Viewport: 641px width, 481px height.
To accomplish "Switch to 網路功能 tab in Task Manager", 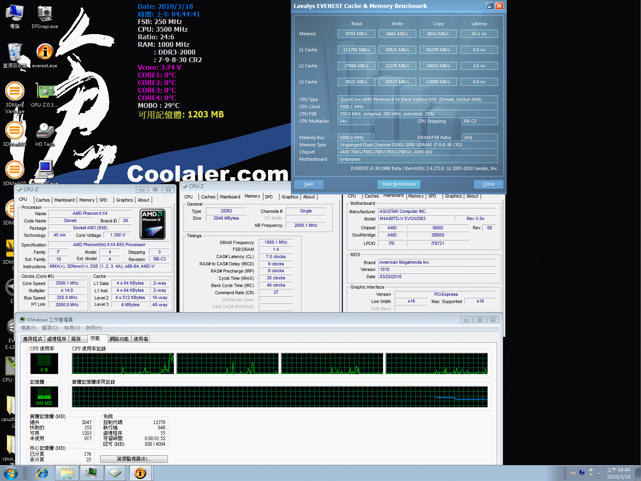I will [119, 339].
